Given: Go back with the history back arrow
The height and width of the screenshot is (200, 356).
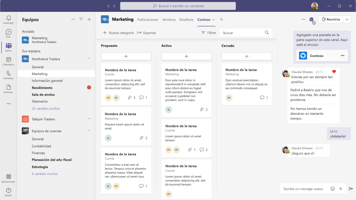Looking at the screenshot, I should (108, 6).
